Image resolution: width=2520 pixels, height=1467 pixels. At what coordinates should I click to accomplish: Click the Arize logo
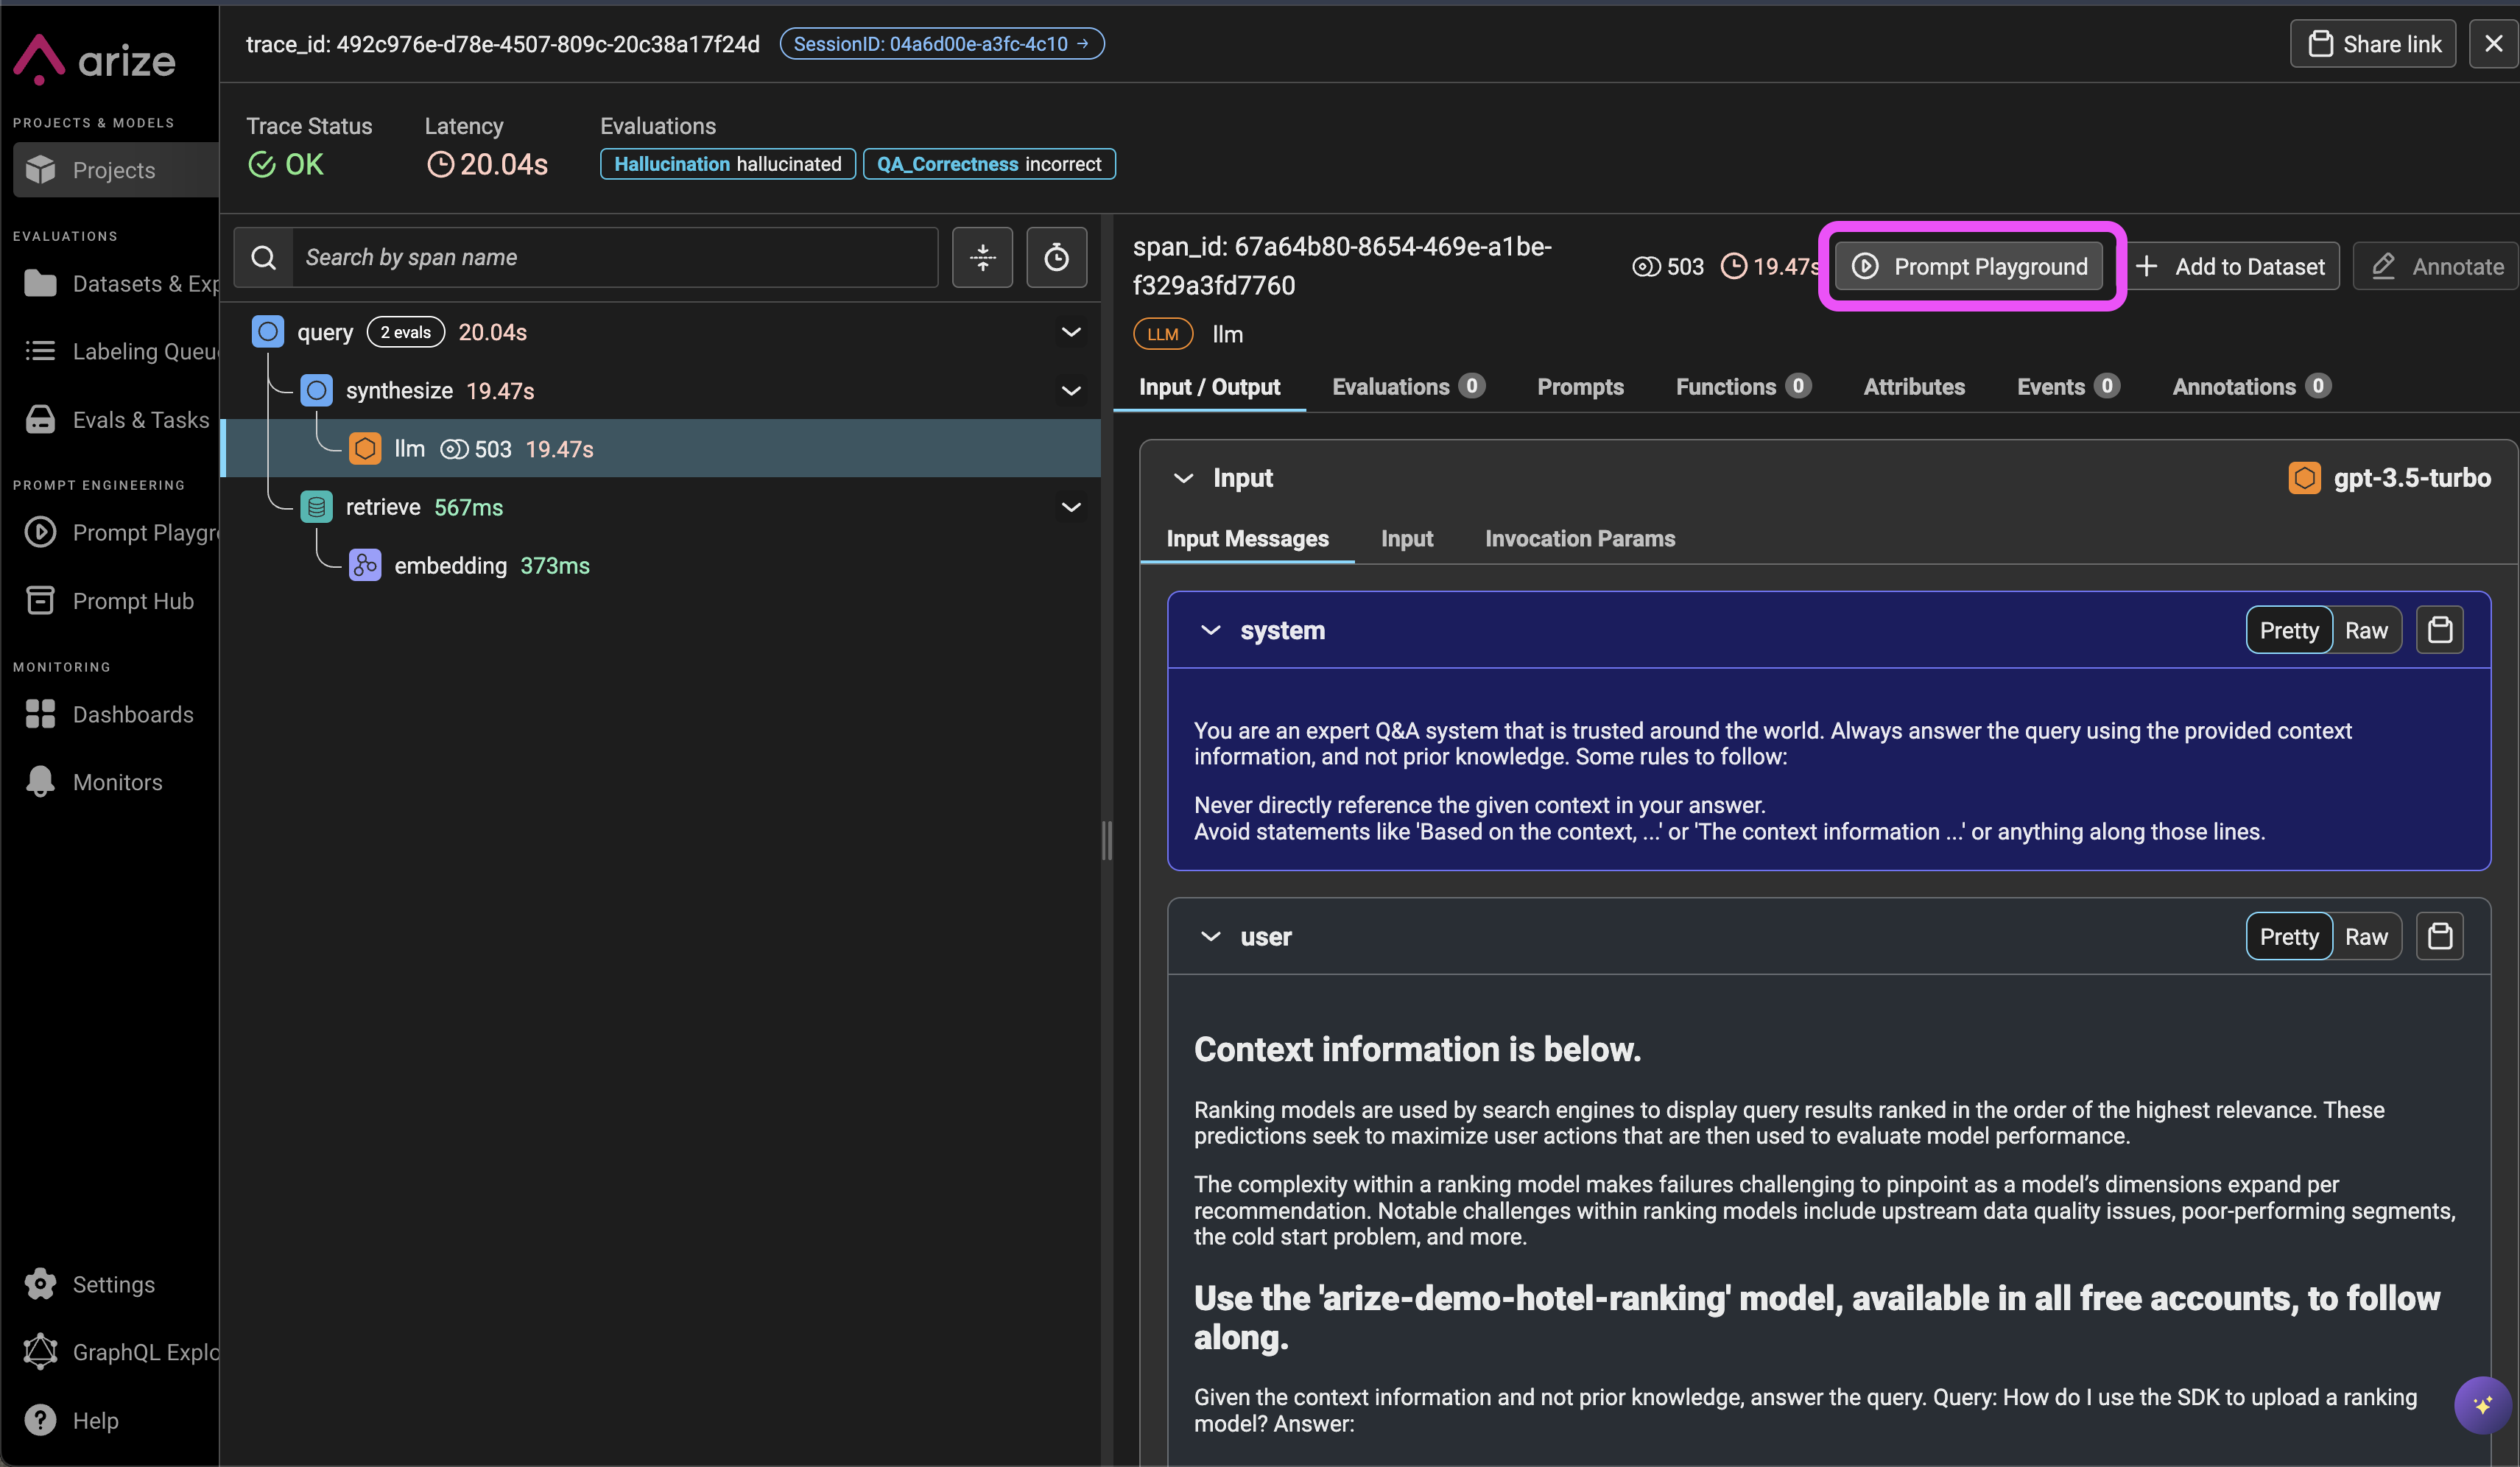[x=94, y=59]
